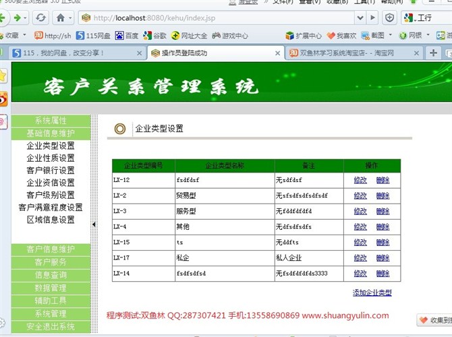Expand the 客户信息维护 menu section
The height and width of the screenshot is (337, 452).
tap(51, 249)
